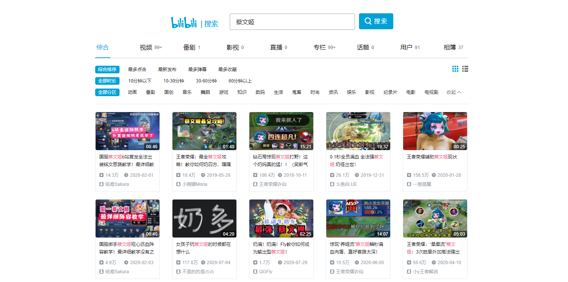Click the search button magnifier
The image size is (568, 282).
[368, 21]
